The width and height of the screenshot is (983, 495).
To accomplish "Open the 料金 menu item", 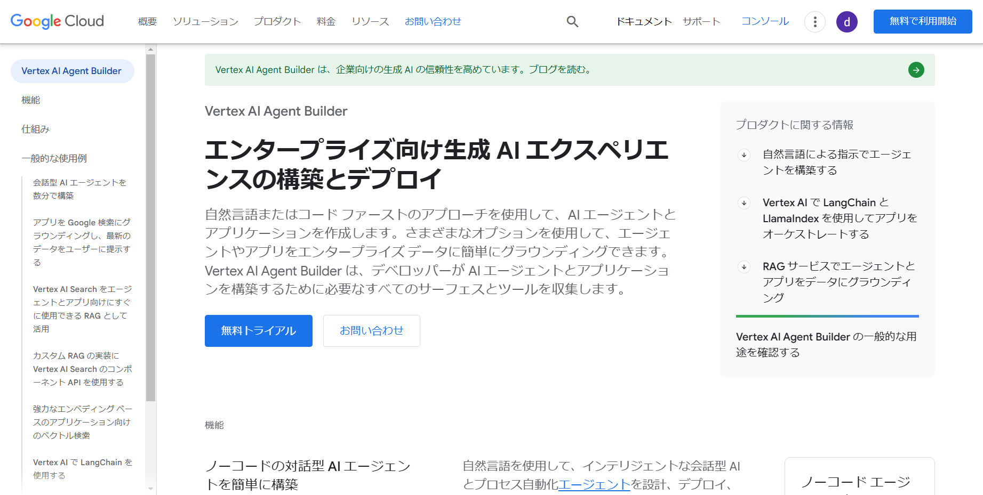I will click(326, 21).
